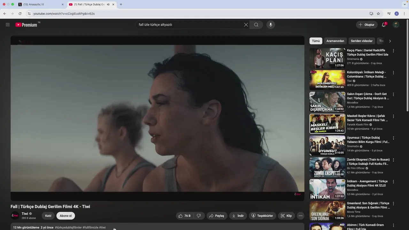
Task: Bookmark this page with star icon
Action: 378,14
